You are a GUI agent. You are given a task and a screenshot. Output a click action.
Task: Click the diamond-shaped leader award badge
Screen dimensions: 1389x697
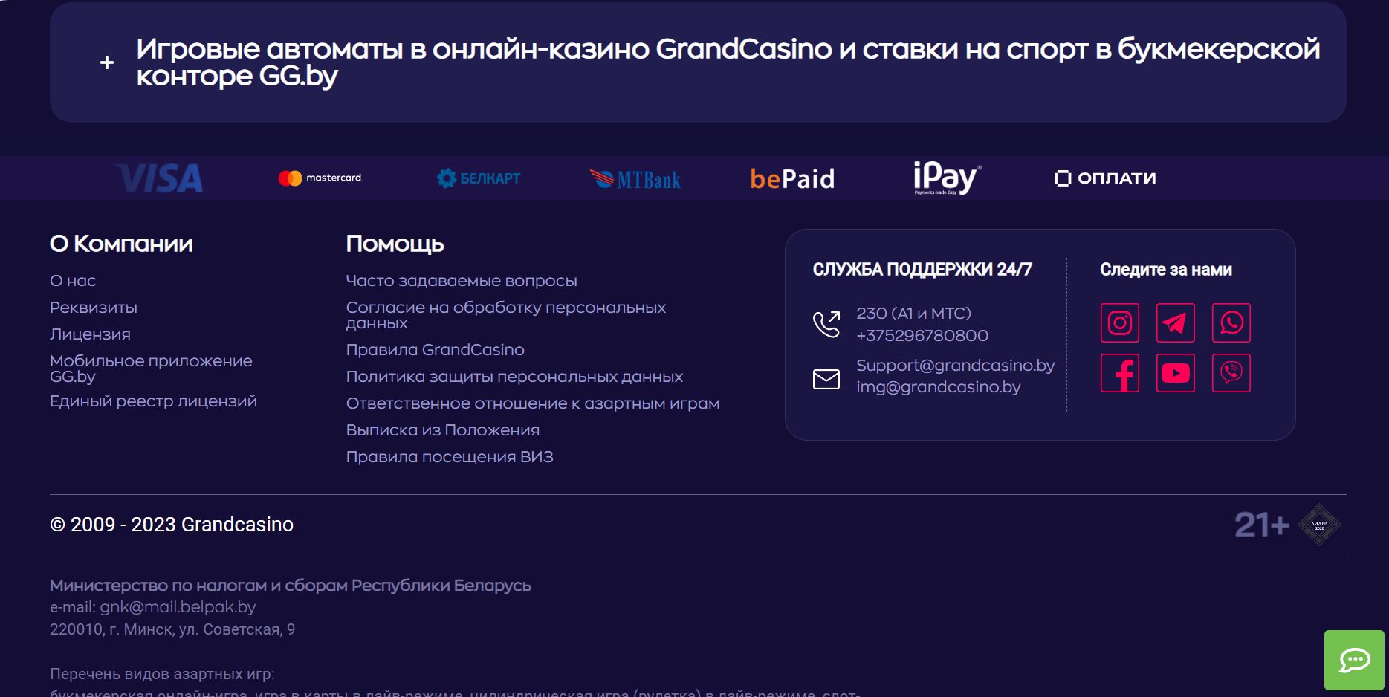pyautogui.click(x=1319, y=525)
